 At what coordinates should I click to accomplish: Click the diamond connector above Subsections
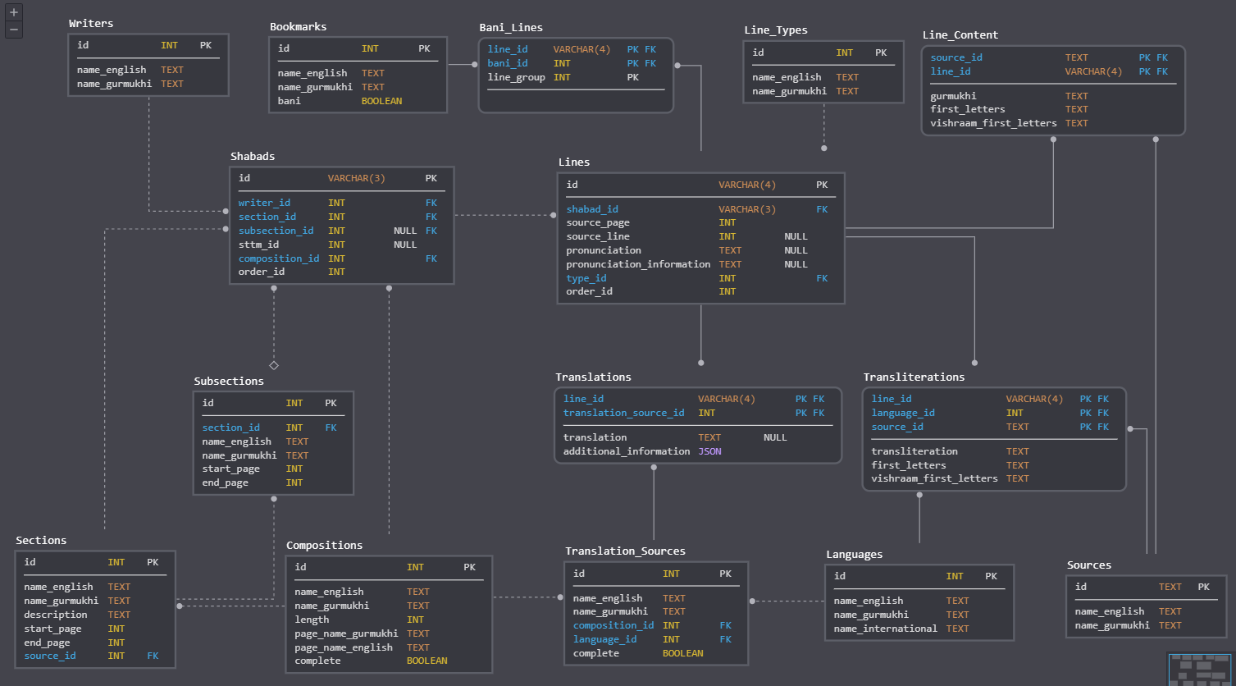(x=274, y=365)
